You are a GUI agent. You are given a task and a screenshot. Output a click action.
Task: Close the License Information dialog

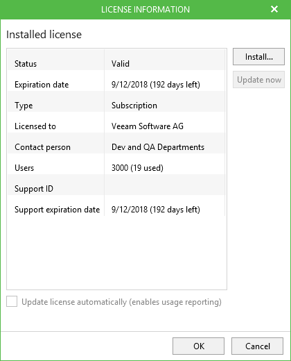(274, 9)
